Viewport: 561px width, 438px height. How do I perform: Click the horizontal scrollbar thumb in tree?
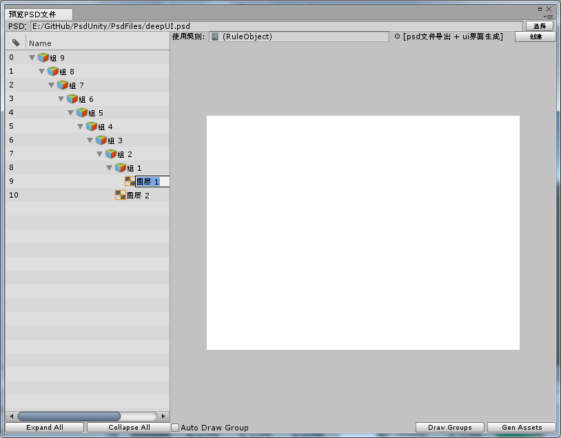tap(69, 416)
